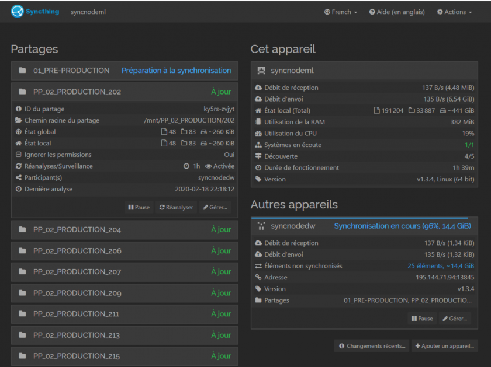Click the upload cloud icon for Cet appareil Débit d'envoi
Image resolution: width=491 pixels, height=367 pixels.
(x=258, y=99)
